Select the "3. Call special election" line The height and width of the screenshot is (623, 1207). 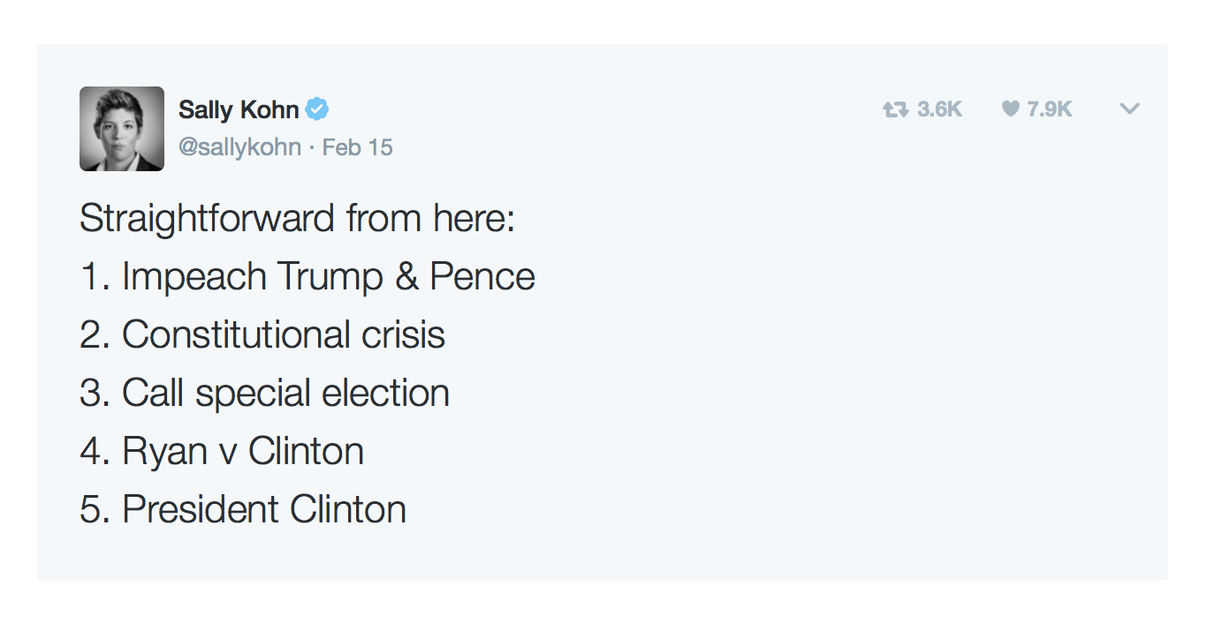point(265,393)
